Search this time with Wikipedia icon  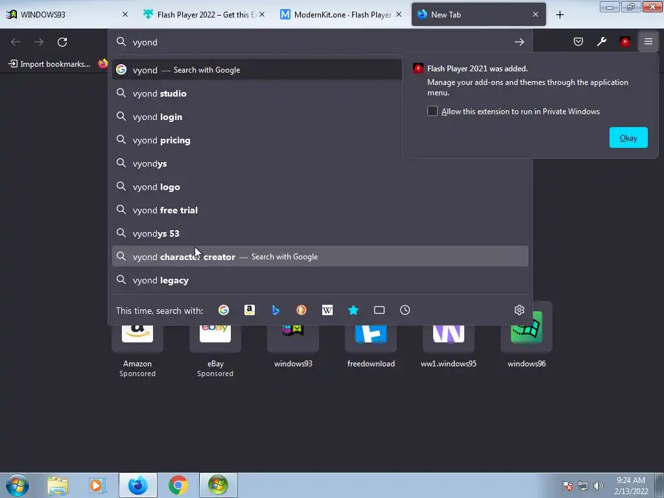pyautogui.click(x=327, y=311)
